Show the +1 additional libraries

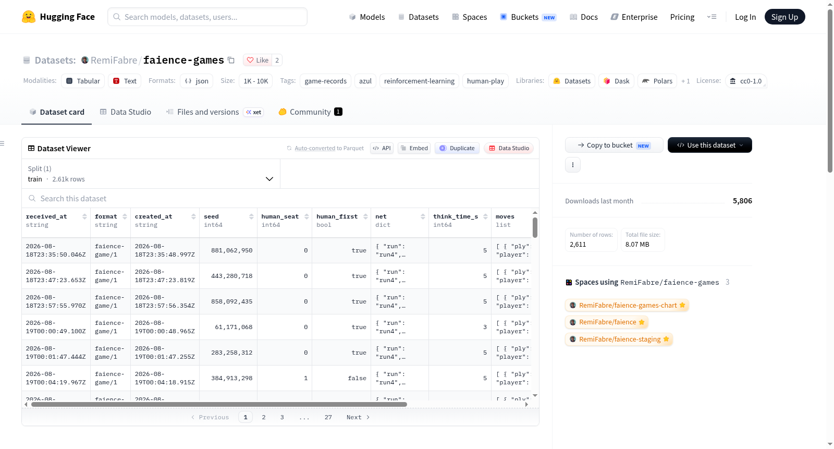click(685, 81)
